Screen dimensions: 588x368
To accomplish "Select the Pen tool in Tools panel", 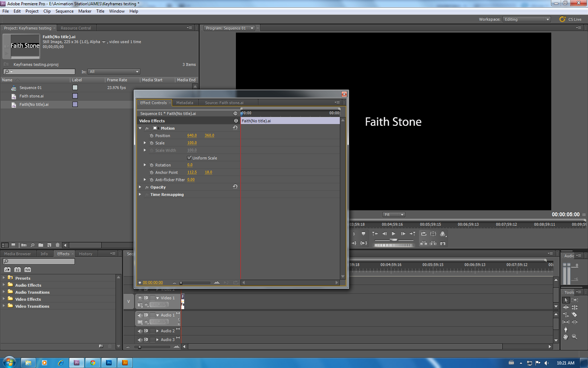I will tap(566, 329).
